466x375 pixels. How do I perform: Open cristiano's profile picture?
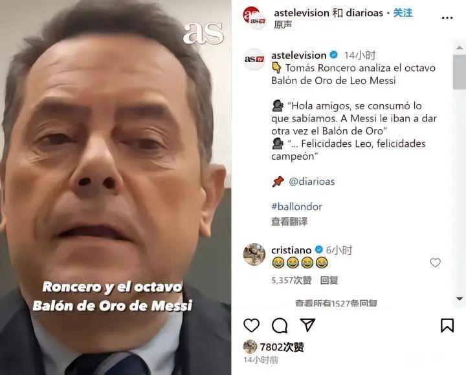[254, 254]
